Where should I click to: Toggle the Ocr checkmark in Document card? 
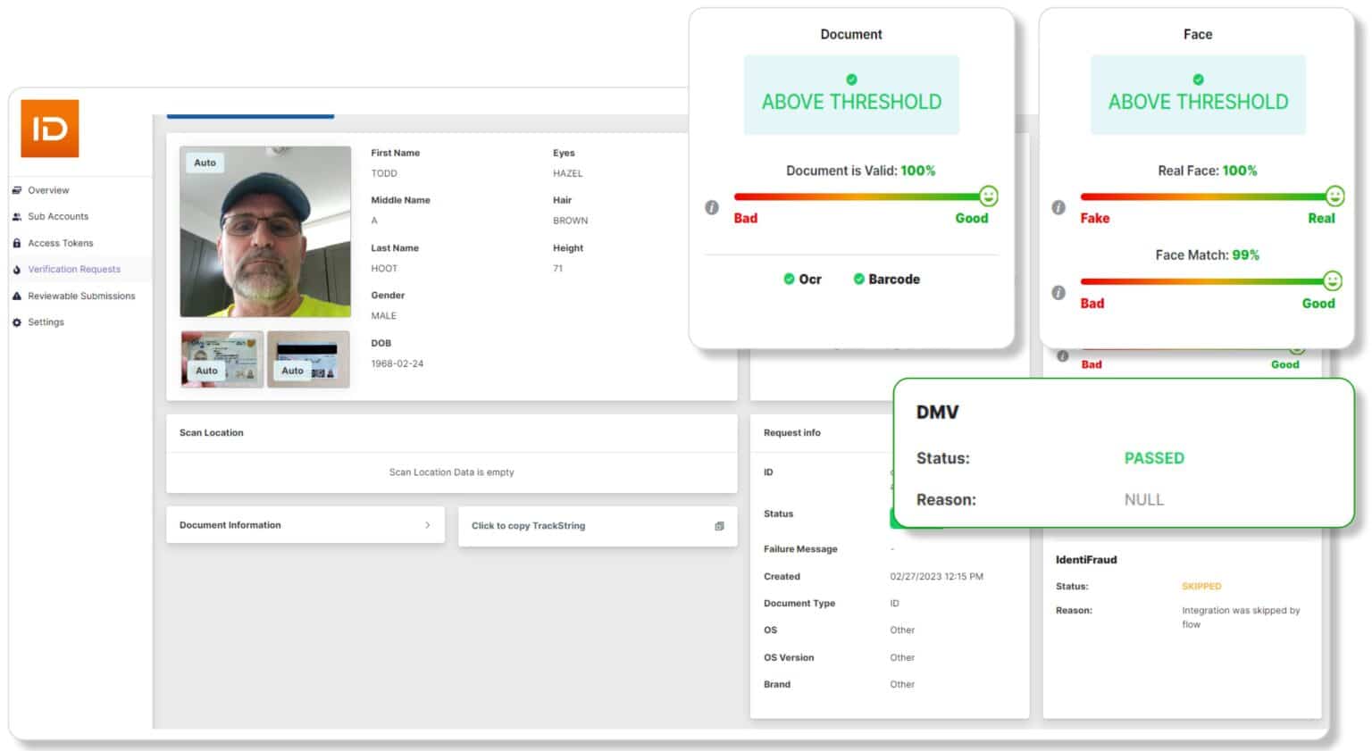(788, 279)
